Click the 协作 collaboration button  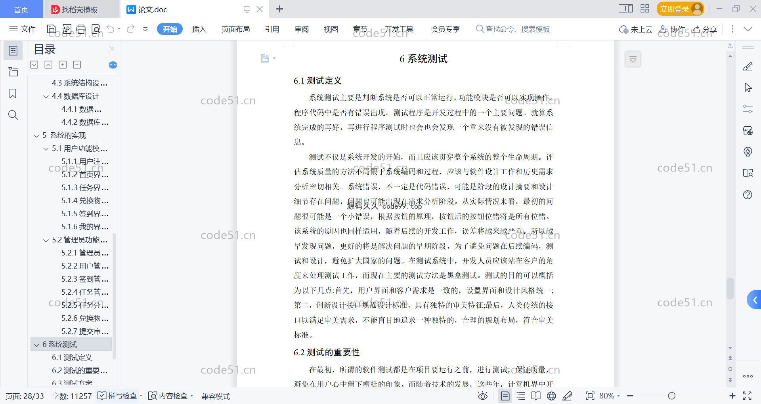pos(672,29)
